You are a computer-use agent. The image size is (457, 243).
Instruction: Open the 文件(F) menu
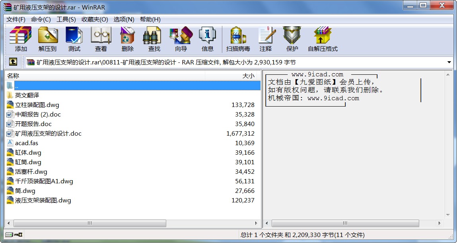16,19
